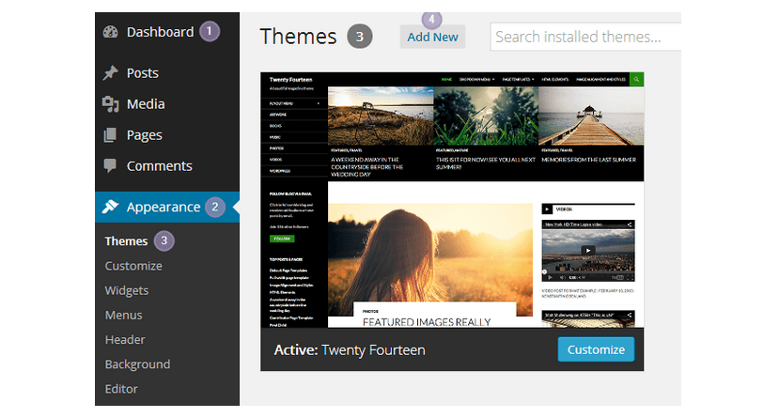Click the Dashboard gauge icon

click(111, 32)
